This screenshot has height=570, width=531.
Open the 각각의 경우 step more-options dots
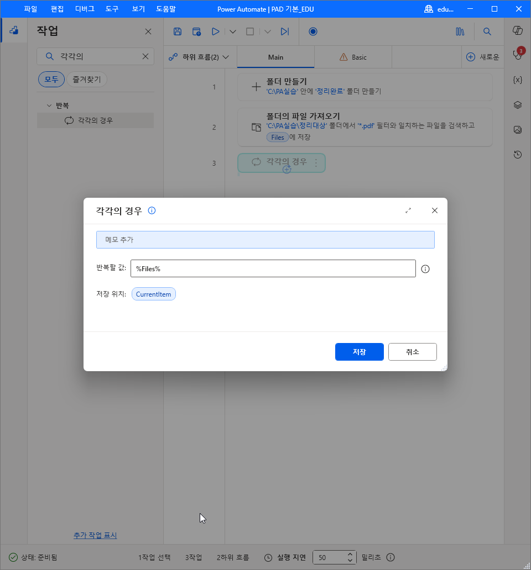coord(316,162)
